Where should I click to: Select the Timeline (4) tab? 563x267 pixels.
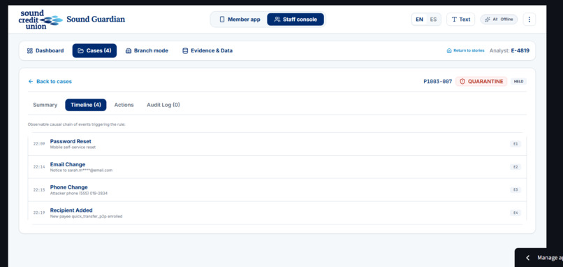(85, 105)
